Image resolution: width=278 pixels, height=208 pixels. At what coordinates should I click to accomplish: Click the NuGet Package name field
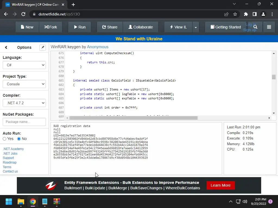pyautogui.click(x=24, y=122)
